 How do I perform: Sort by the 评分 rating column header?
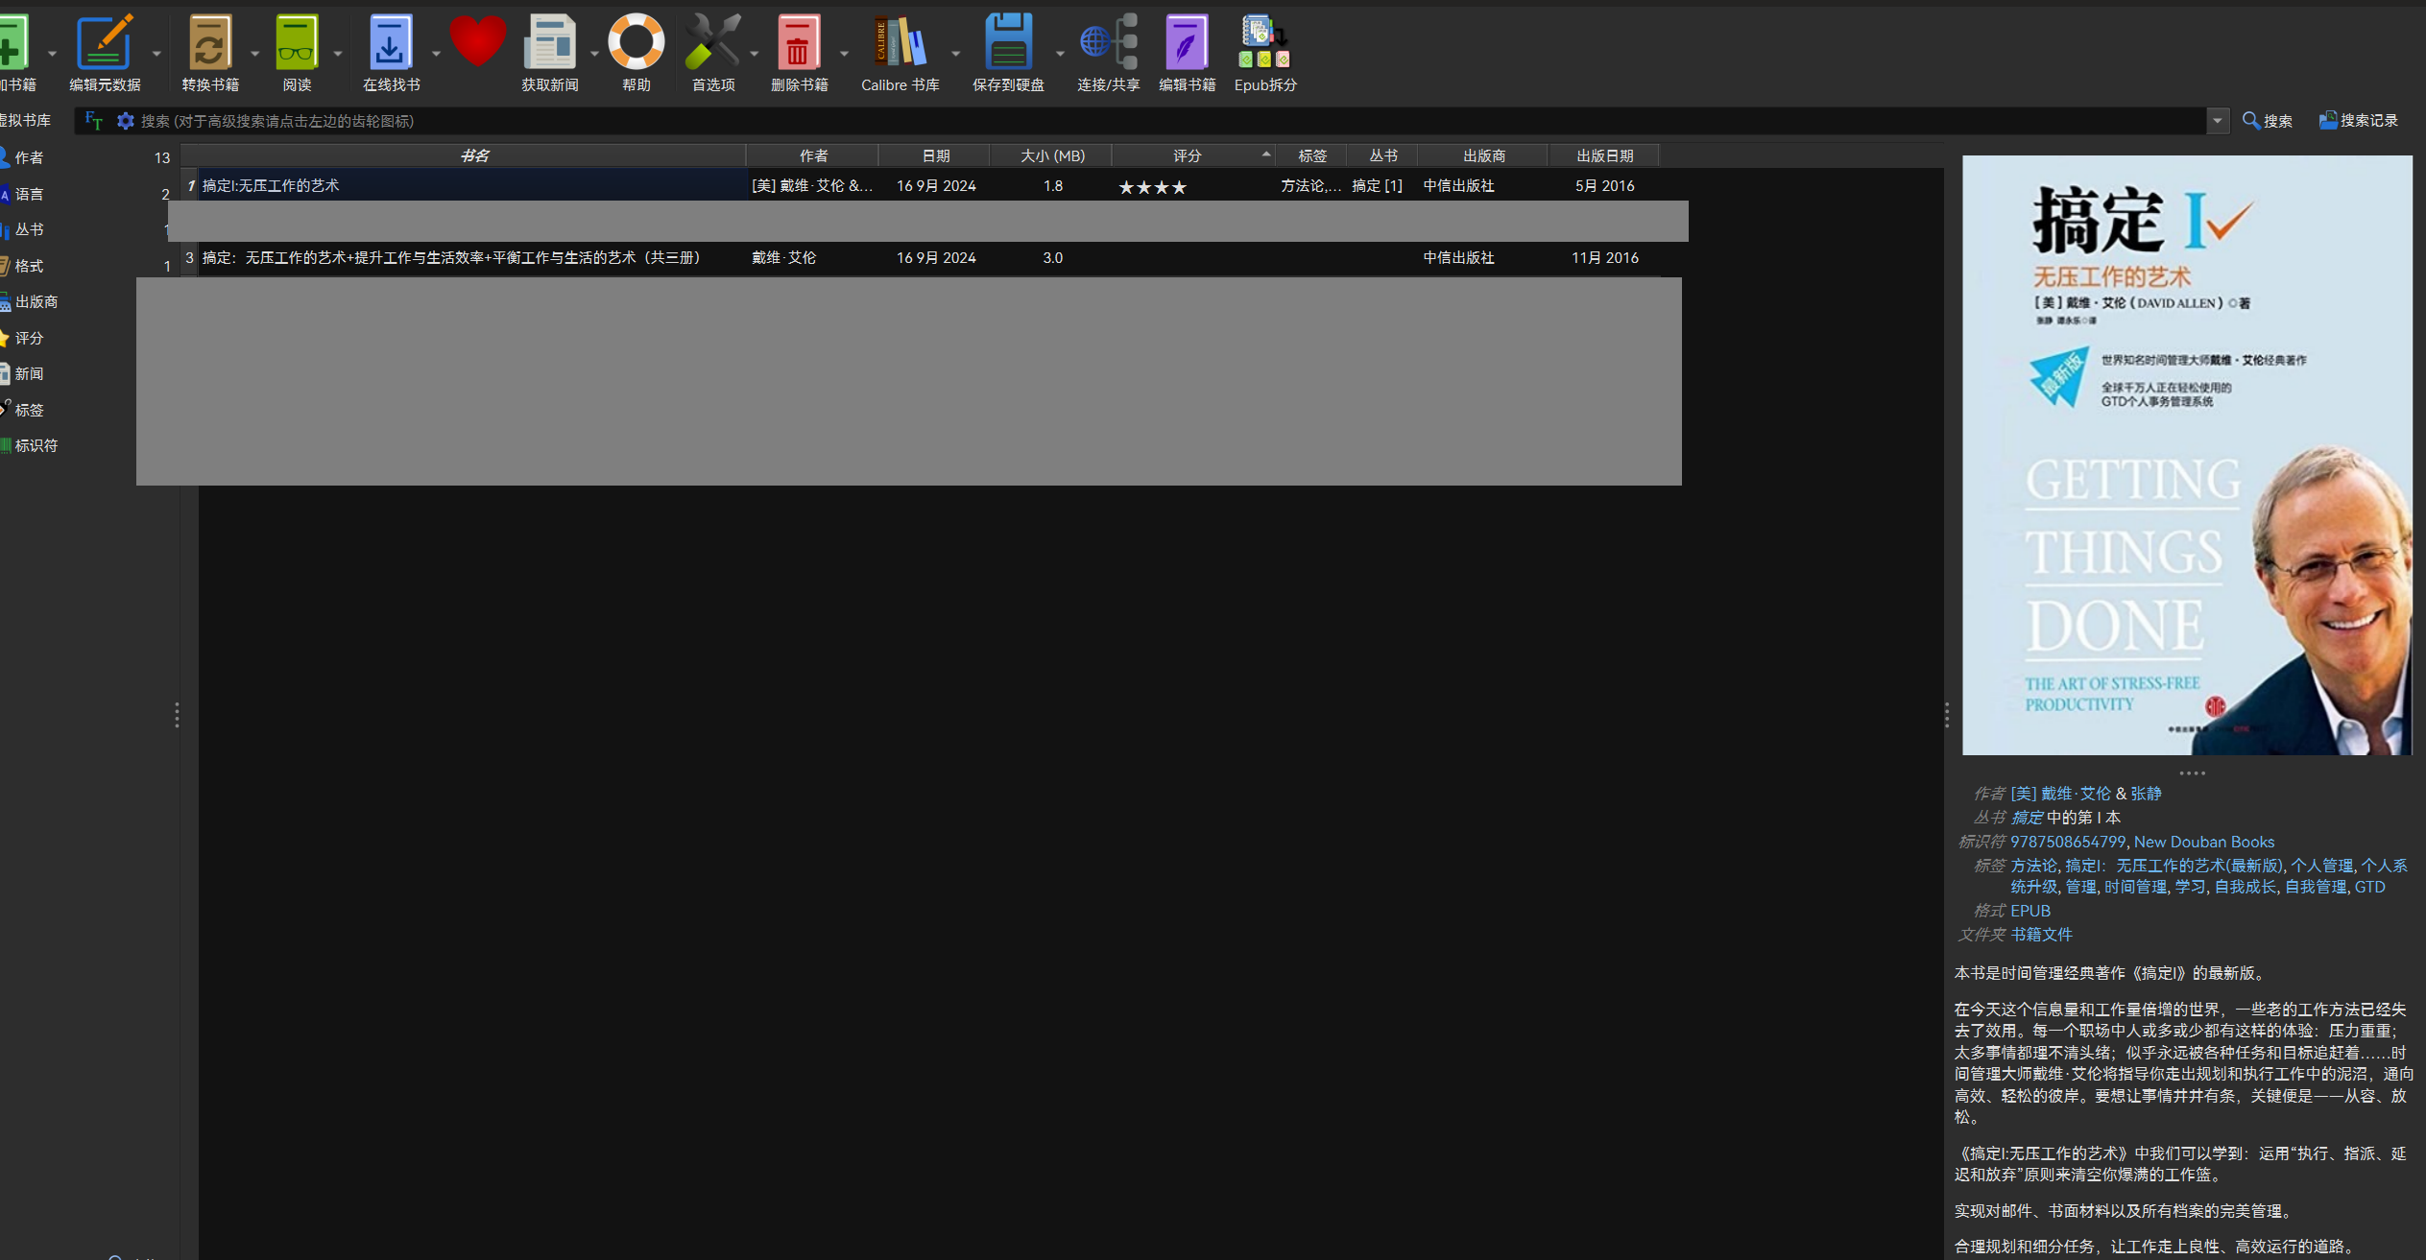(x=1187, y=155)
